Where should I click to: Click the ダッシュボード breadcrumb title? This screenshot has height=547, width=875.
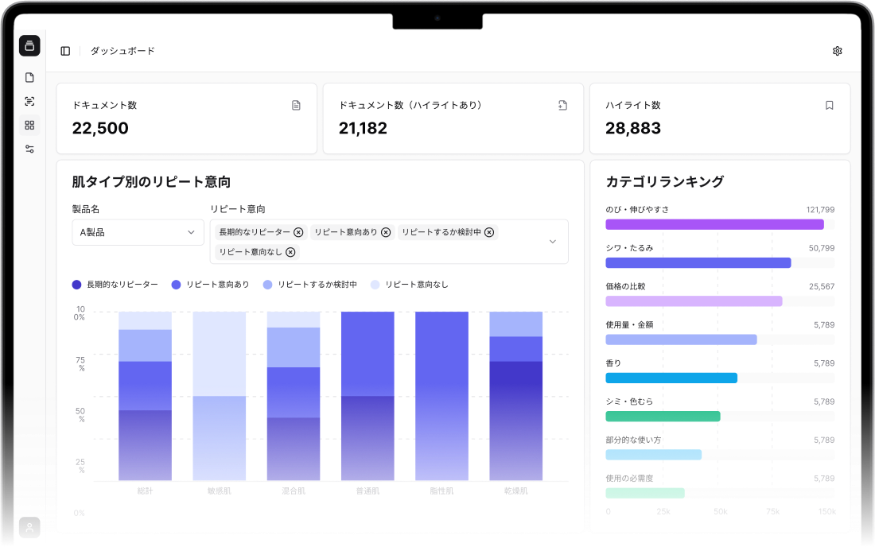122,51
